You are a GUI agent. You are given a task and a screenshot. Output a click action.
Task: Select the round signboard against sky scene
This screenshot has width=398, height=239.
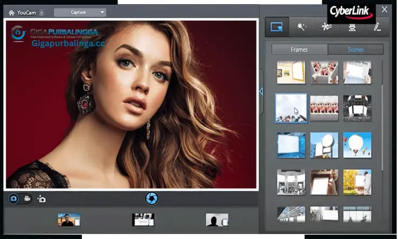tap(324, 145)
